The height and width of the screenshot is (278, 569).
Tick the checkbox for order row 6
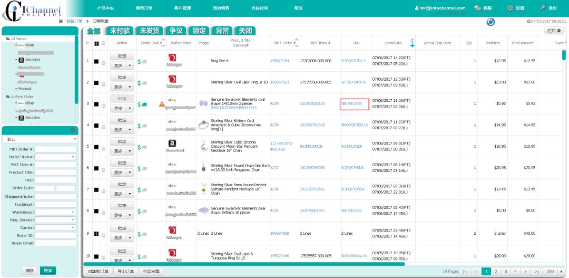click(x=103, y=170)
